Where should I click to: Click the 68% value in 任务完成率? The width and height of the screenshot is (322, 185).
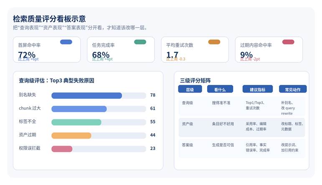(x=101, y=54)
